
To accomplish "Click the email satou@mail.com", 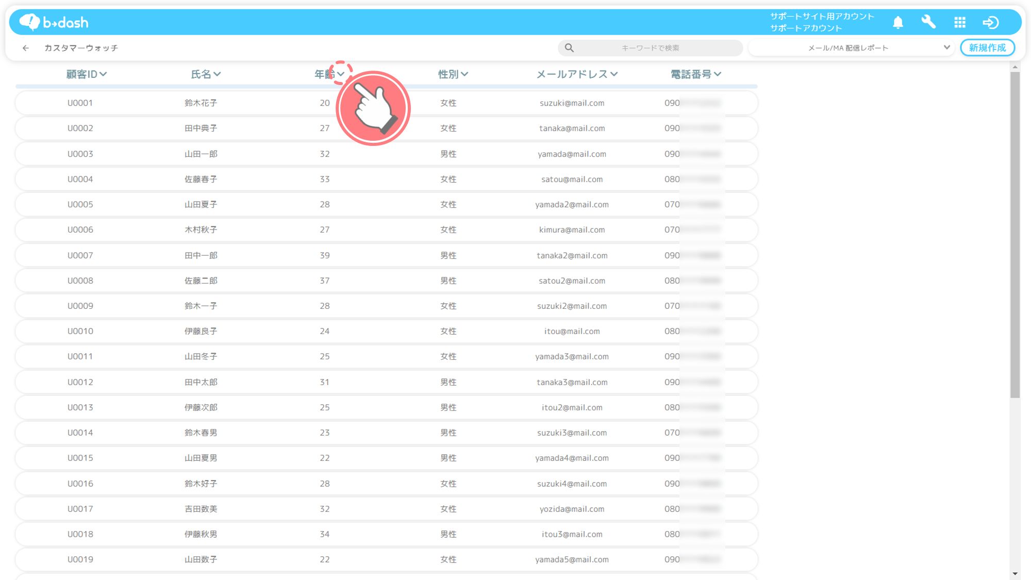I will click(572, 179).
